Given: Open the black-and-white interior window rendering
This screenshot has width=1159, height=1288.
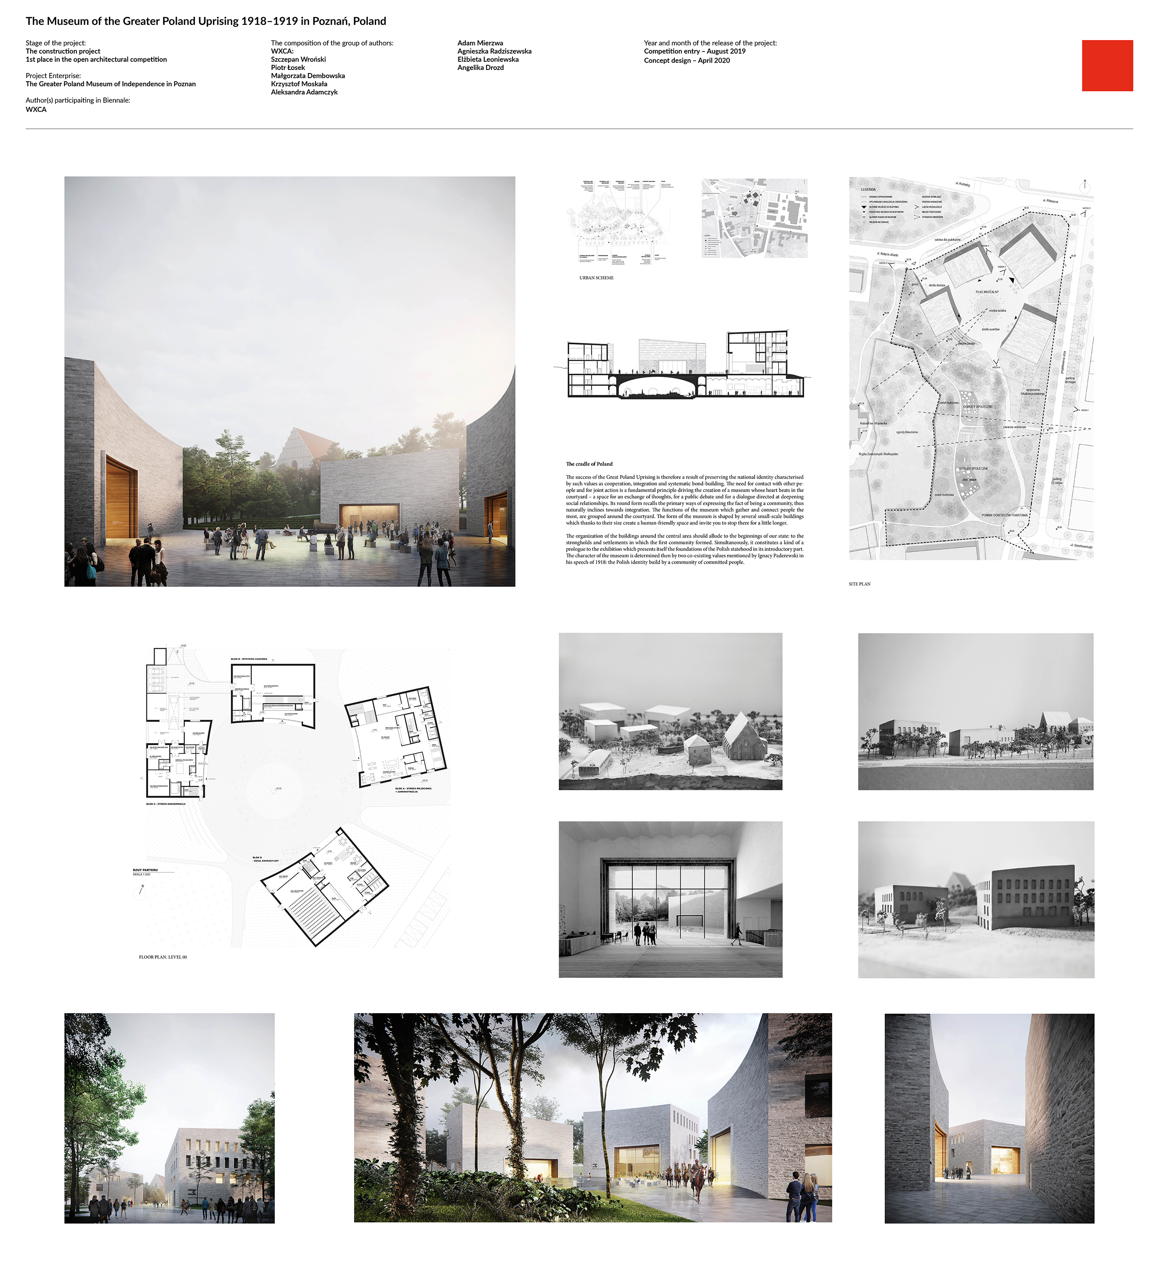Looking at the screenshot, I should point(670,899).
